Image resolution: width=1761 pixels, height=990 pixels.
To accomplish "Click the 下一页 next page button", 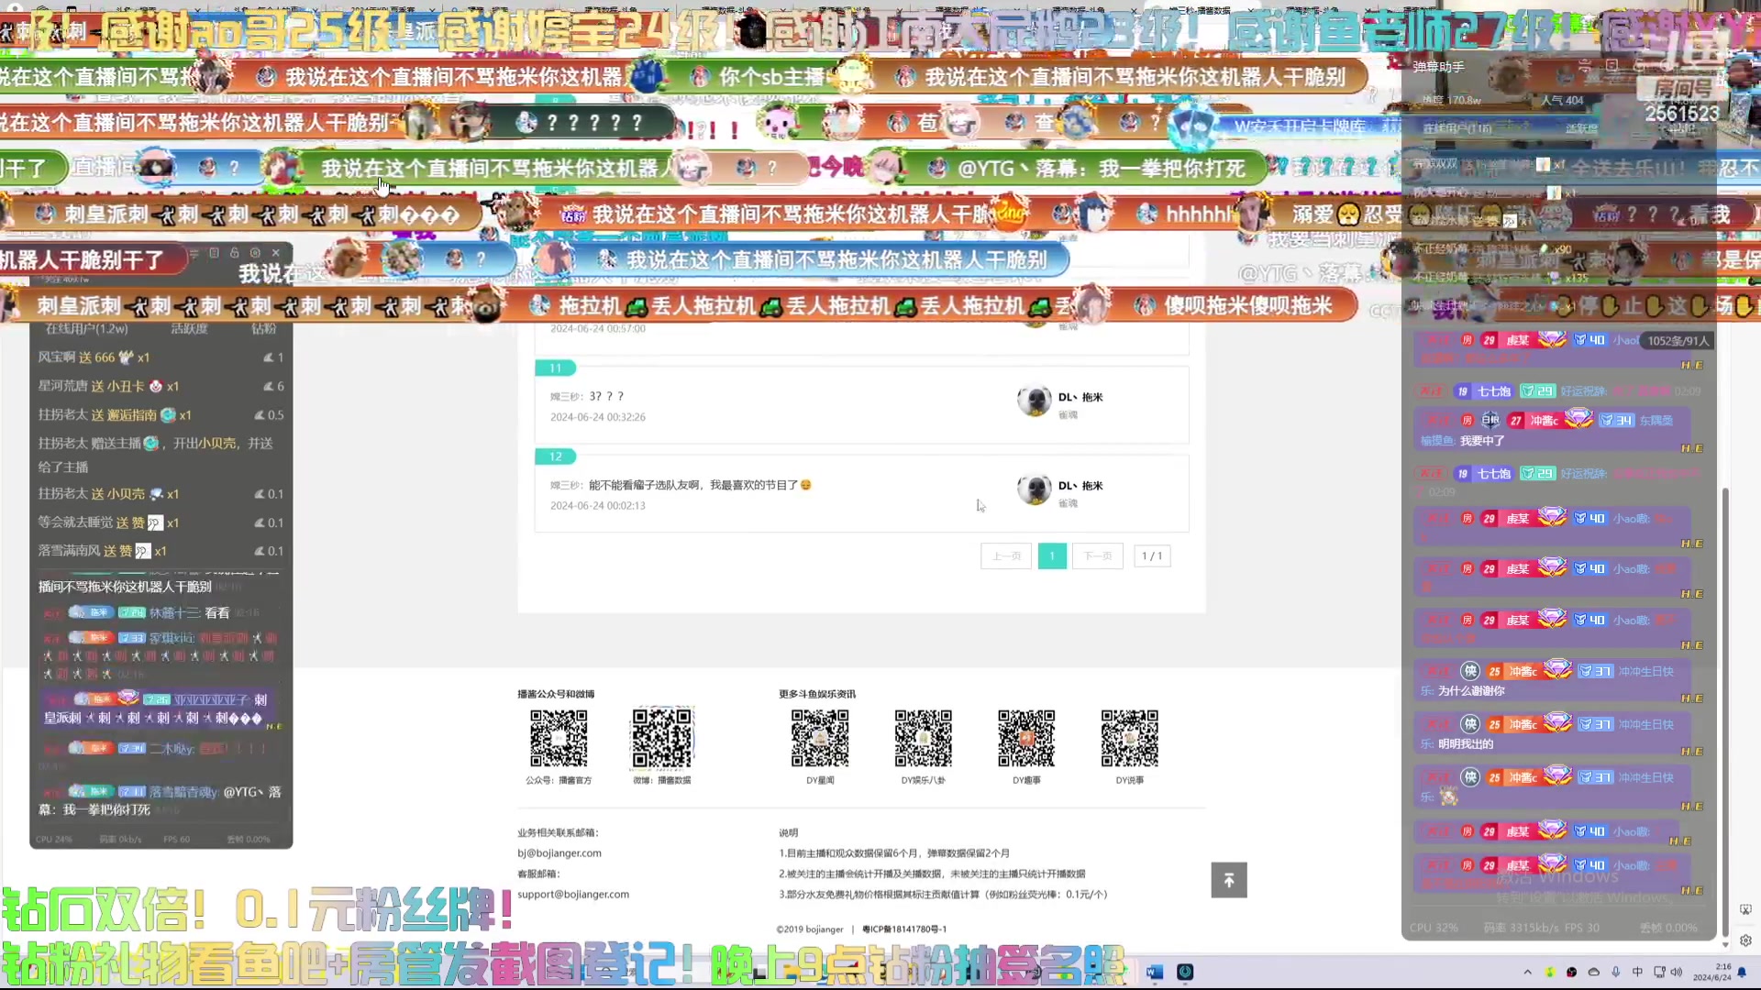I will click(1097, 555).
